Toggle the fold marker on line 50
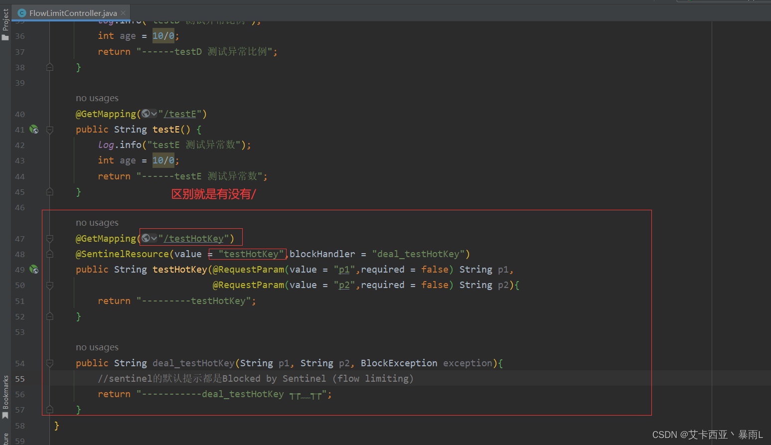The image size is (771, 445). (50, 286)
